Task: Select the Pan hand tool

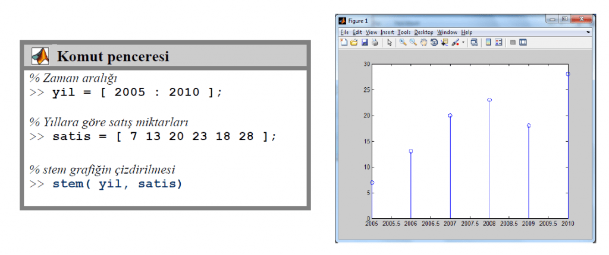Action: pos(423,42)
